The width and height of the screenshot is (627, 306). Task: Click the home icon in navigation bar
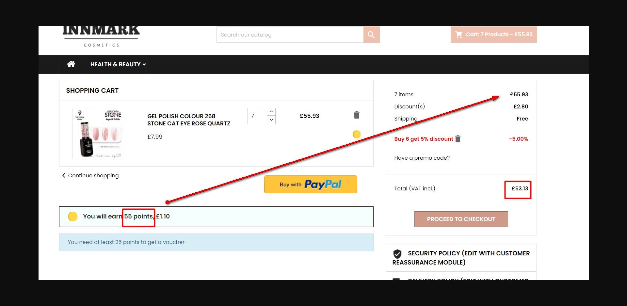pyautogui.click(x=71, y=64)
